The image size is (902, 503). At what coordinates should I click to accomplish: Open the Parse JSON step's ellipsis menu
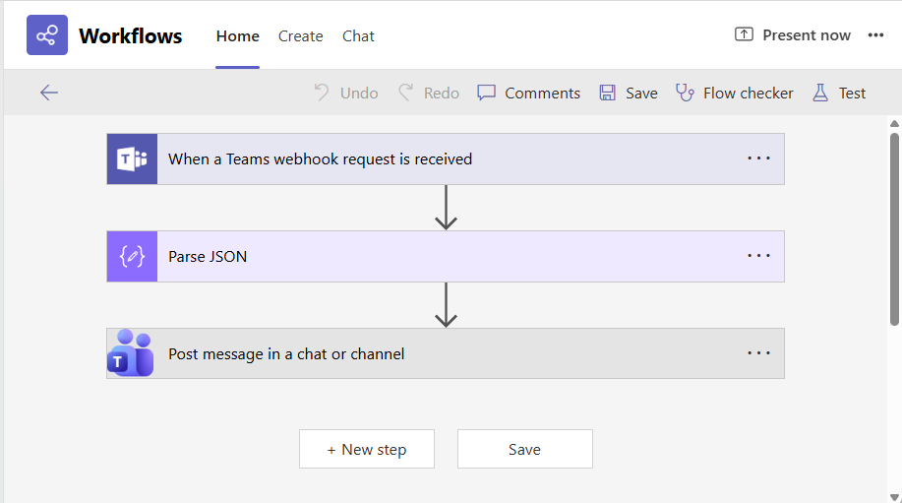coord(758,256)
